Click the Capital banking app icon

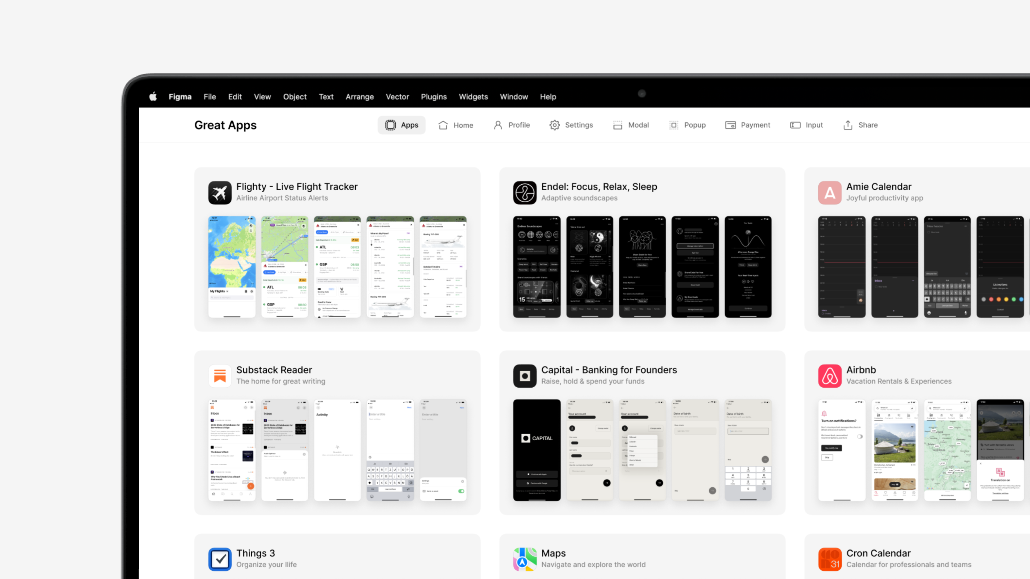525,376
